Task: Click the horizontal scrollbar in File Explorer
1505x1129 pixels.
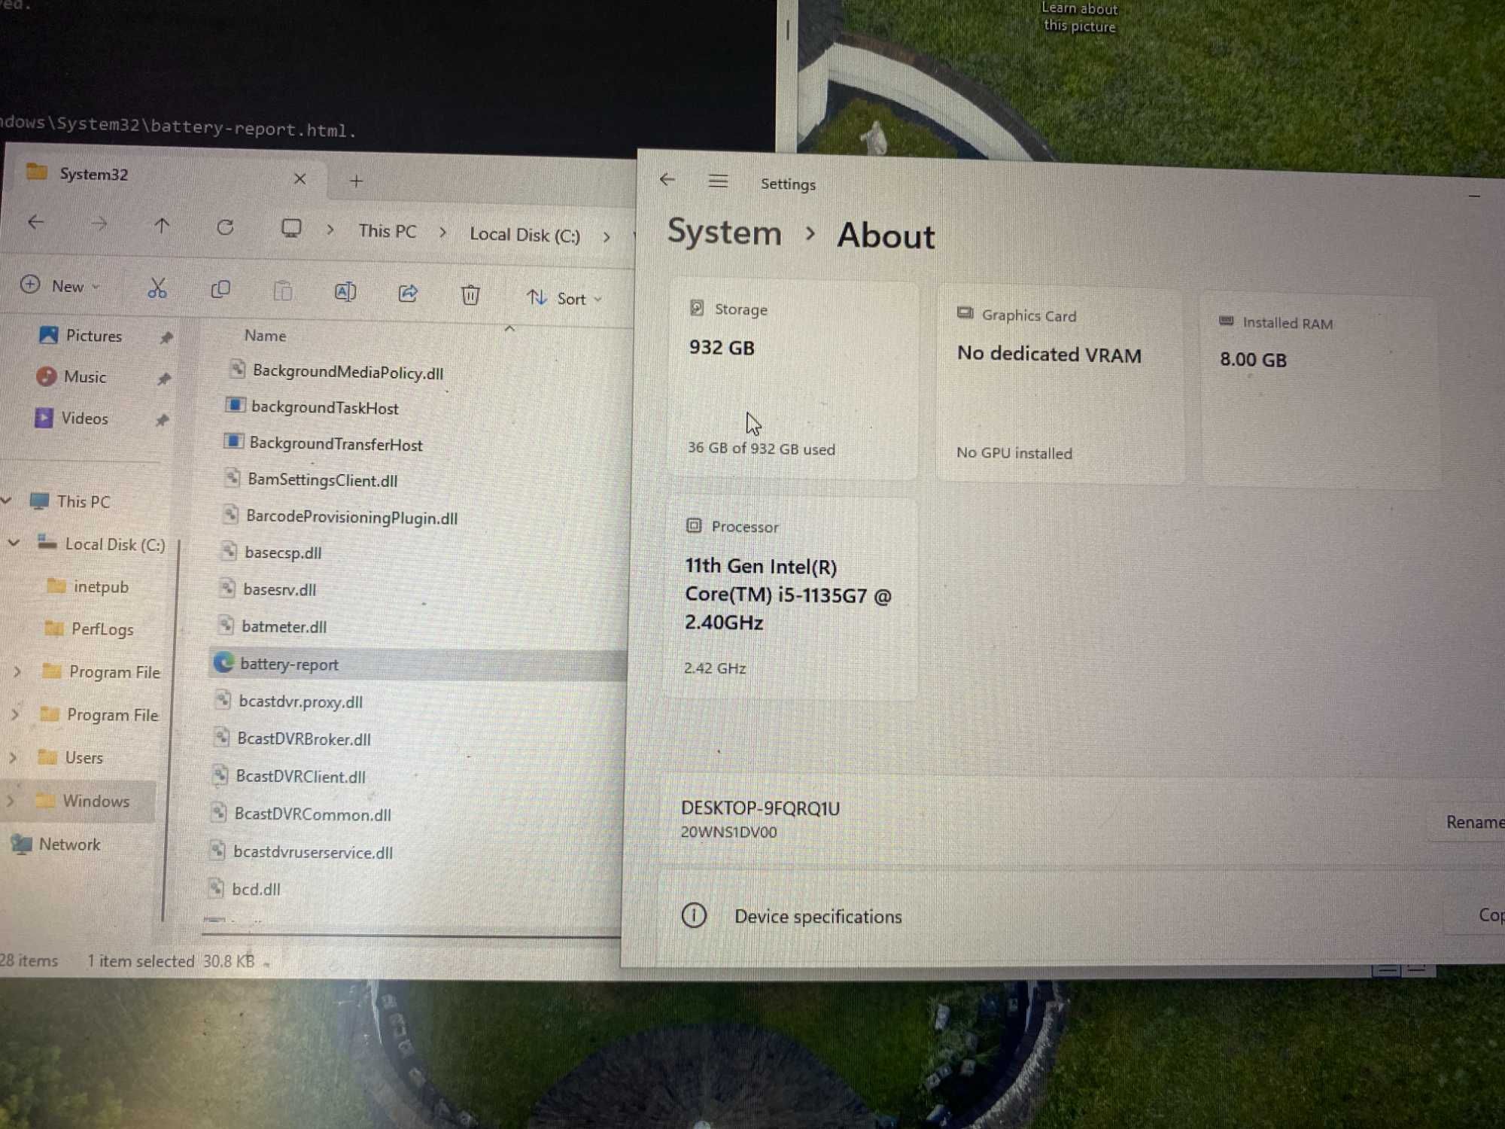Action: pyautogui.click(x=410, y=936)
